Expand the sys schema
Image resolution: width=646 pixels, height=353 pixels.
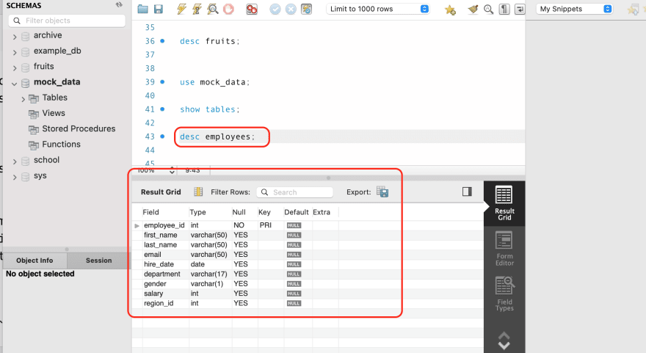(x=15, y=177)
